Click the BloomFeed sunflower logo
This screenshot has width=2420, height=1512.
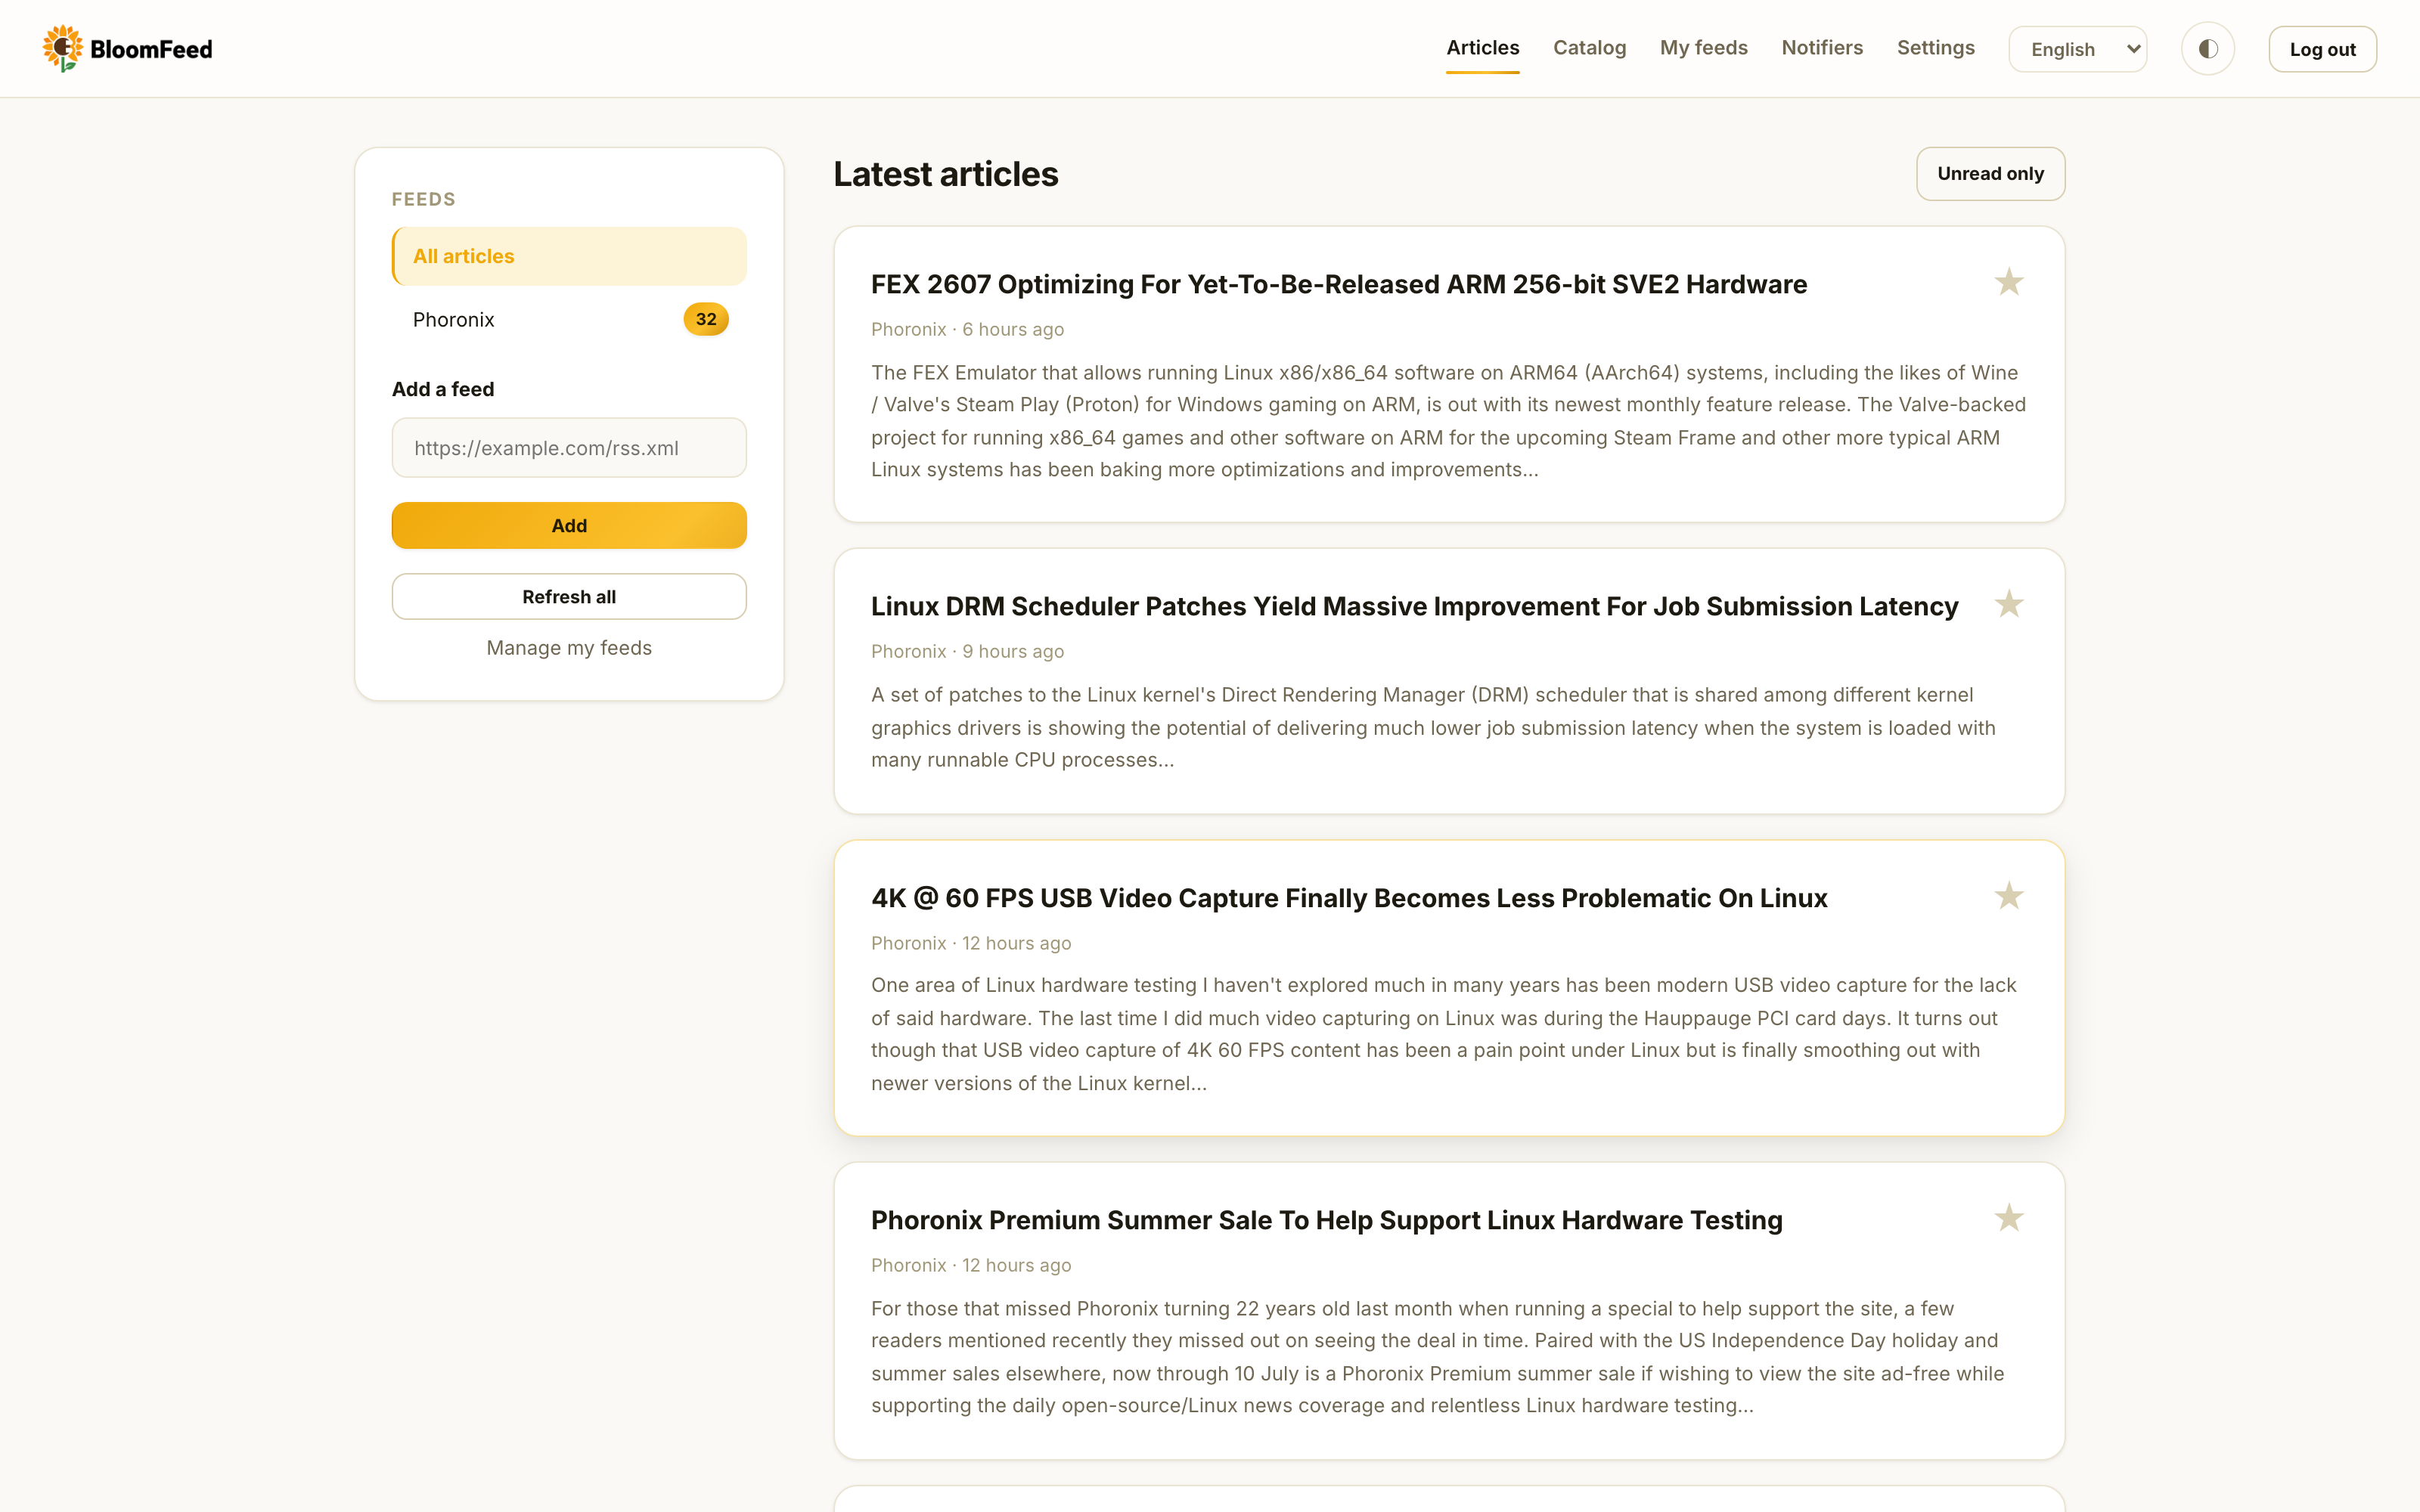[x=62, y=48]
